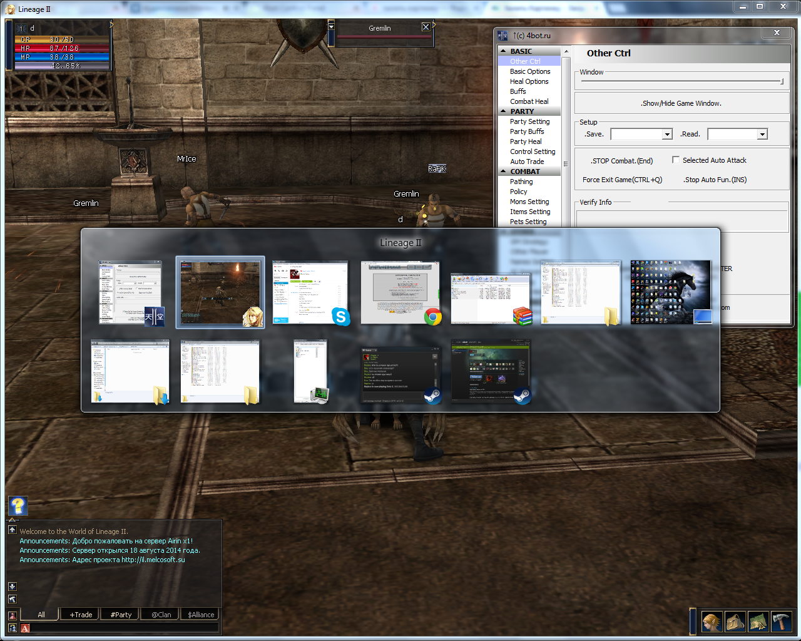The height and width of the screenshot is (641, 801).
Task: Open the Read setup dropdown
Action: (762, 134)
